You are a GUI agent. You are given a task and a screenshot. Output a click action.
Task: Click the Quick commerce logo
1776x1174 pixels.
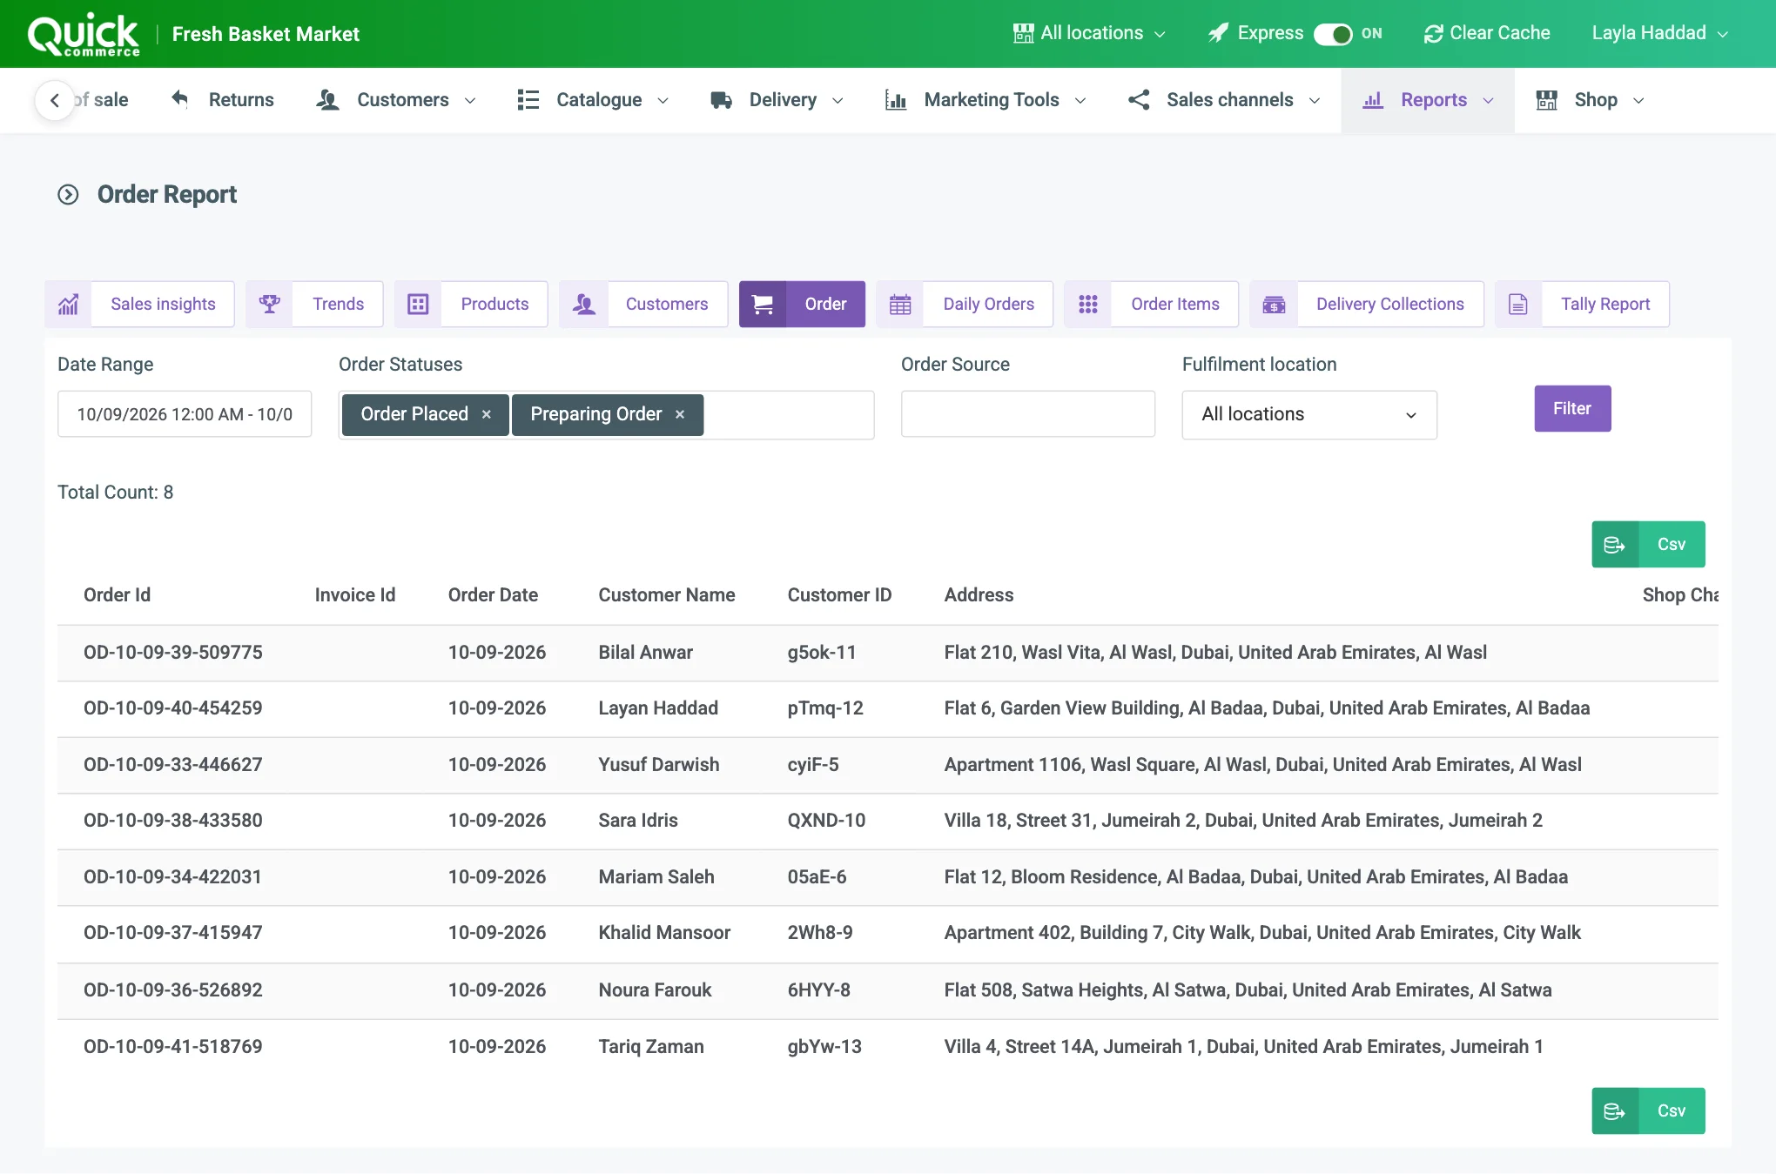click(x=84, y=35)
